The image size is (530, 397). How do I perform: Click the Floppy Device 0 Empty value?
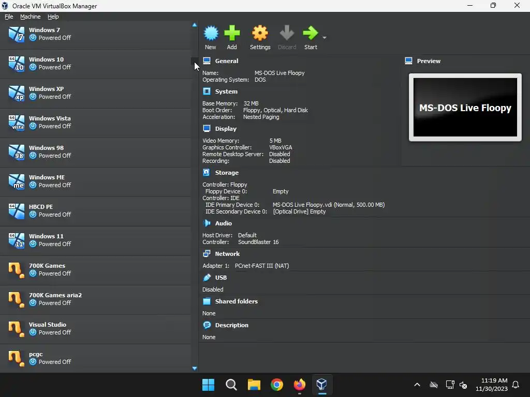(x=281, y=191)
